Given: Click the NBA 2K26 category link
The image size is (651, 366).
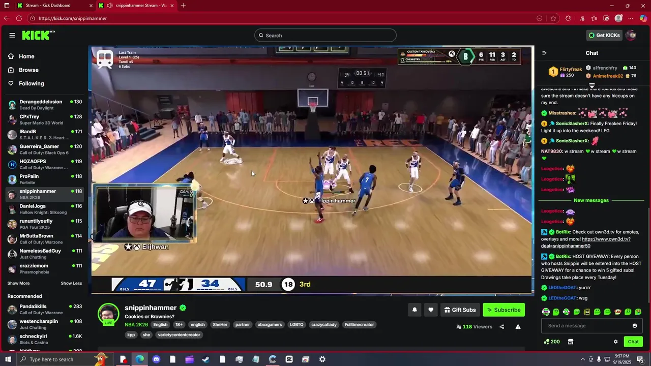Looking at the screenshot, I should [x=136, y=324].
